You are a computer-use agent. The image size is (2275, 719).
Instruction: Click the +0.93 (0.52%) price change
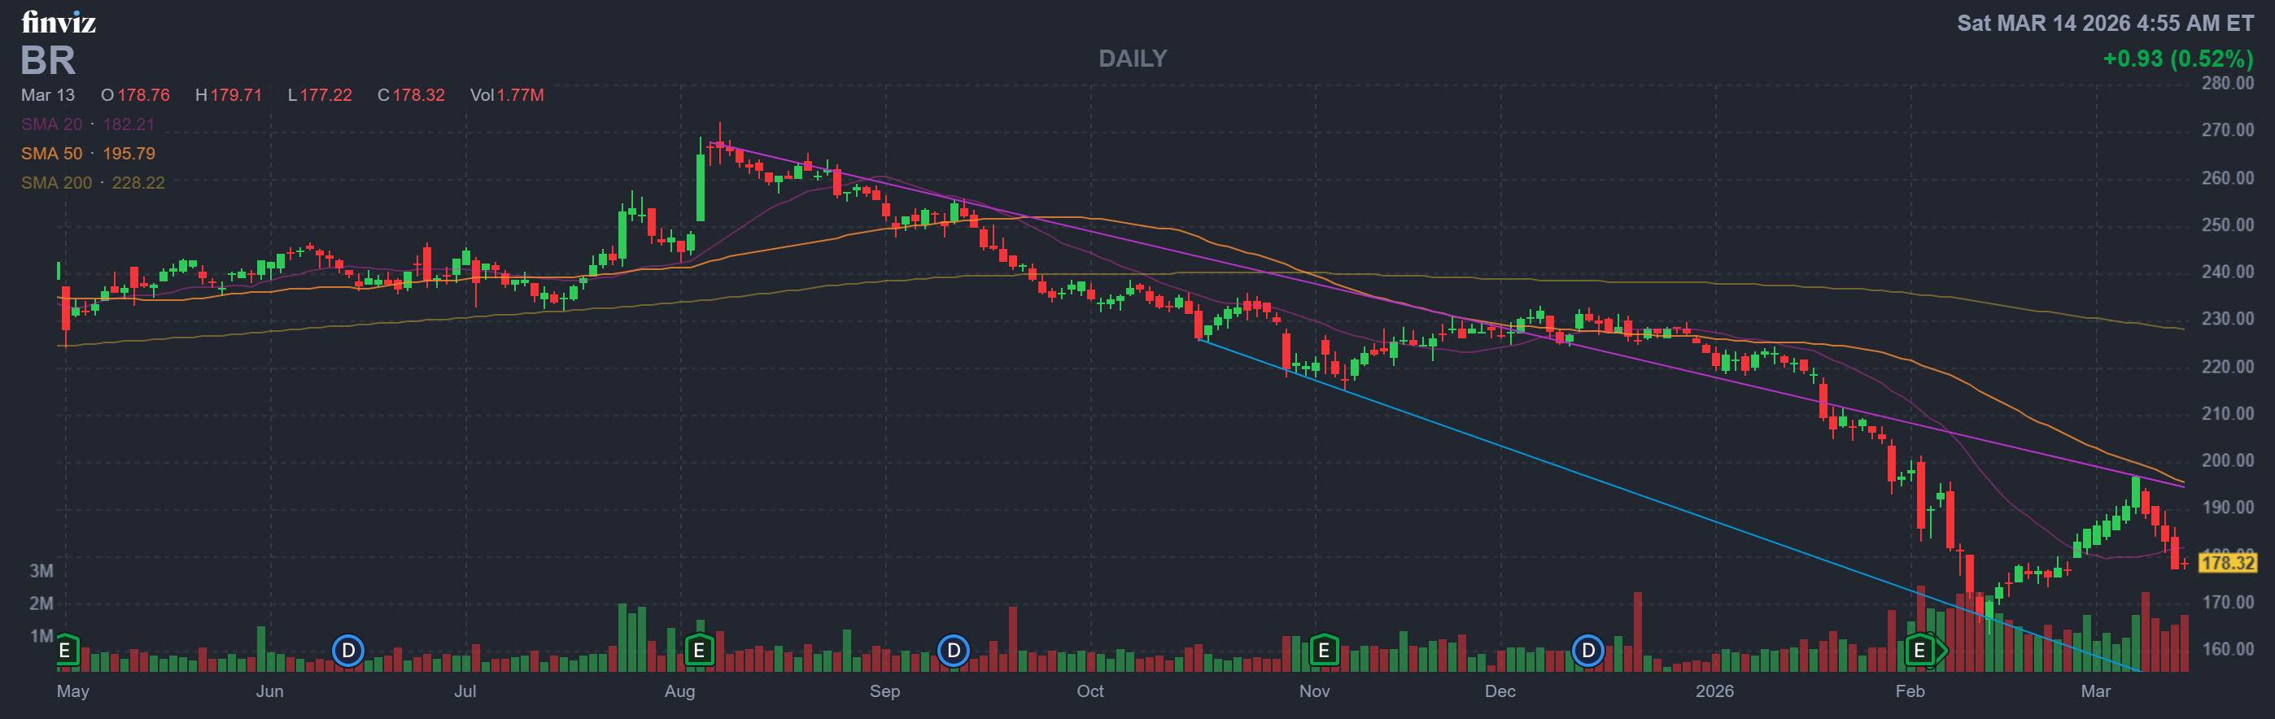2177,59
